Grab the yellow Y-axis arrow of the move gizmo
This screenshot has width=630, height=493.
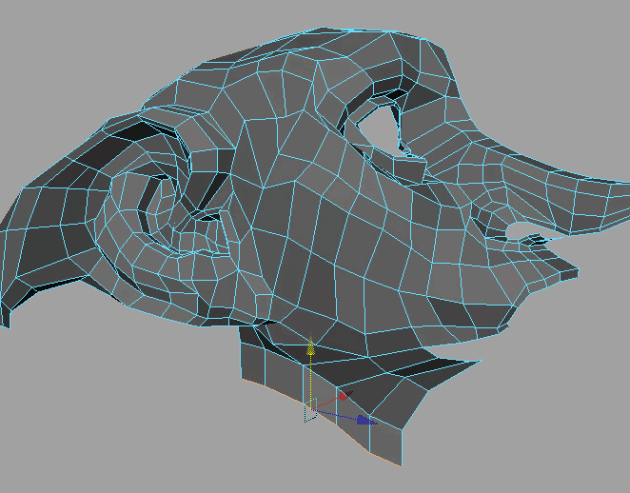(x=310, y=348)
